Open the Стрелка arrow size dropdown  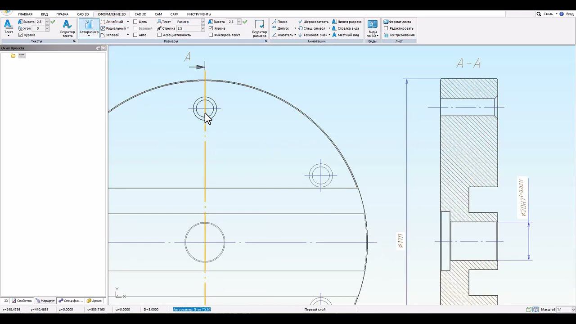click(x=202, y=28)
